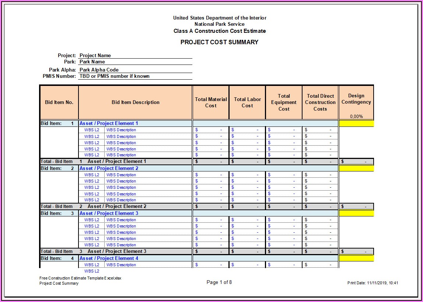Select the yellow contingency cell for Bid Item 3
Viewport: 423px width, 302px height.
coord(356,214)
